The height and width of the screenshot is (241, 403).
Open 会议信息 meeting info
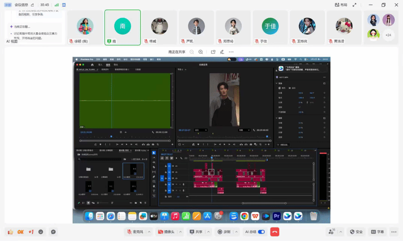[x=21, y=5]
